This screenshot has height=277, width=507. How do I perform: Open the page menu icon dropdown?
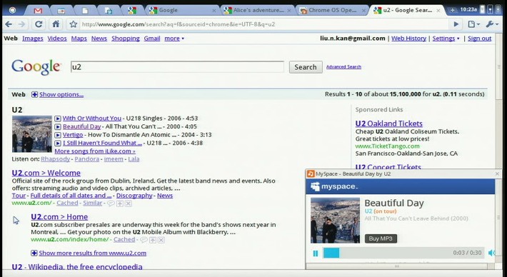(473, 24)
